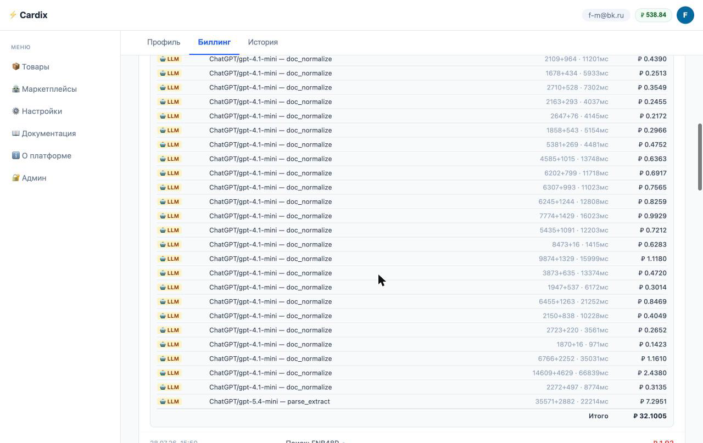Click LLM badge in the ₽ 0.1423 row
This screenshot has height=443, width=703.
coord(169,344)
